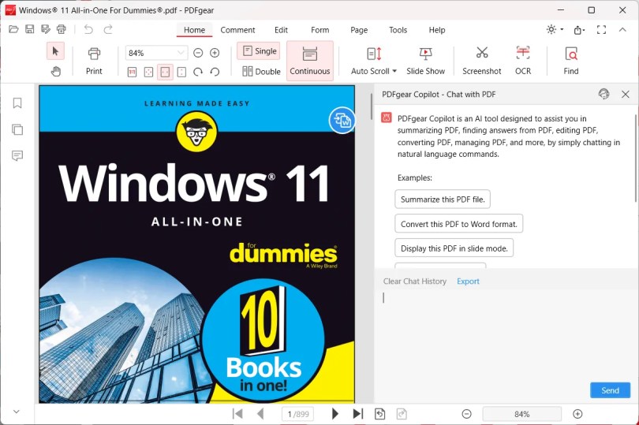Zoom out using status bar minus
This screenshot has width=639, height=425.
coord(466,414)
